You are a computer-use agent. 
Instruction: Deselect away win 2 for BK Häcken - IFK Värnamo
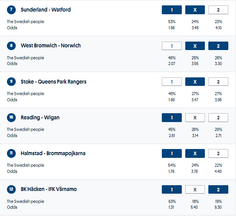point(218,189)
